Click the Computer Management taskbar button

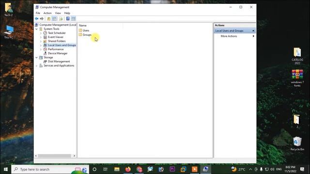(205, 169)
